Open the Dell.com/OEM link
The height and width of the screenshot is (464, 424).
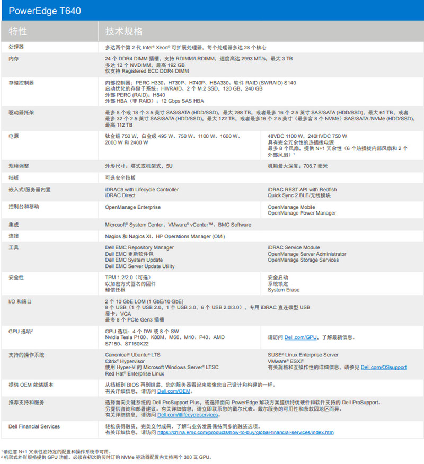[174, 391]
